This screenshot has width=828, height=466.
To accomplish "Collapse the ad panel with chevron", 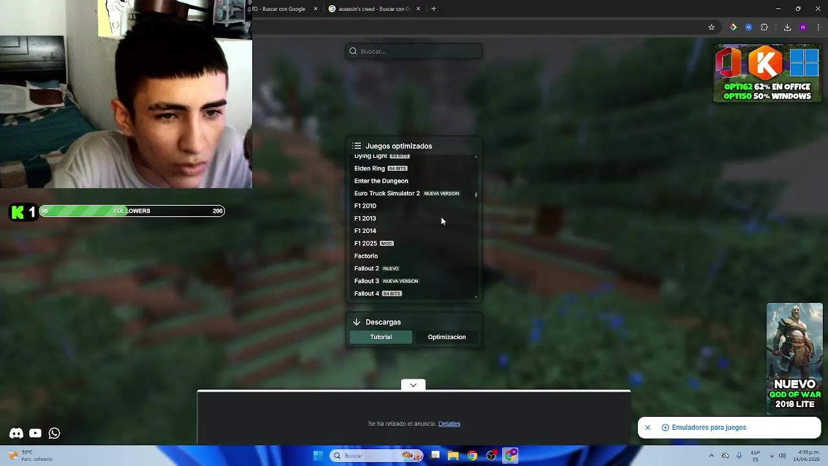I will point(413,385).
